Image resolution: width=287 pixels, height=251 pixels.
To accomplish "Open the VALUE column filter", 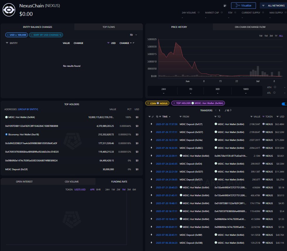I will 251,117.
